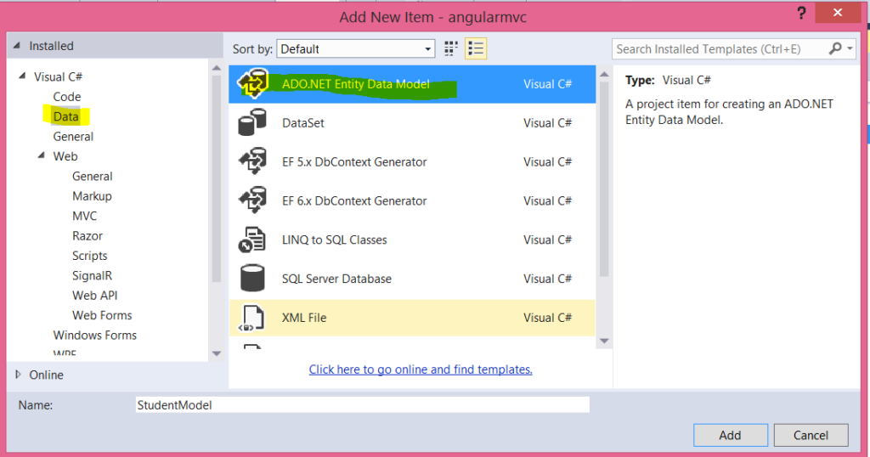870x457 pixels.
Task: Select the LINQ to SQL Classes icon
Action: (x=252, y=240)
